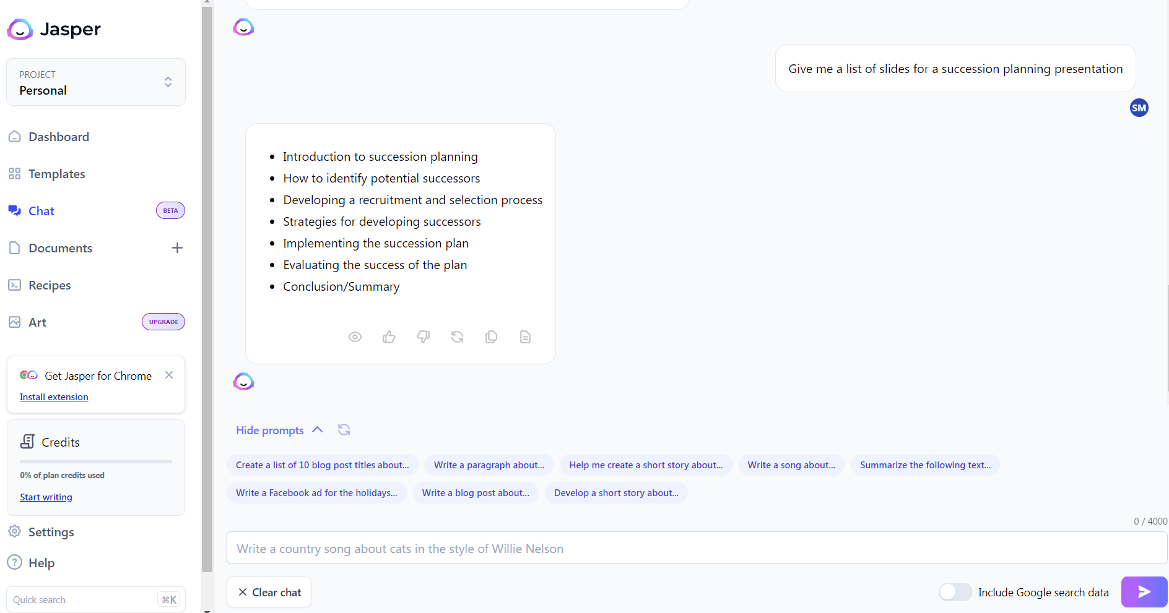Open the Help page

(41, 563)
